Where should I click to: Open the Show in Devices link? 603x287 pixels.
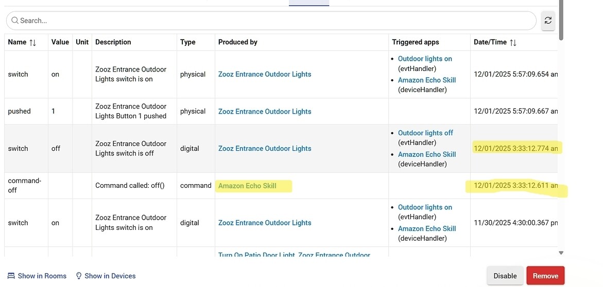(x=110, y=276)
